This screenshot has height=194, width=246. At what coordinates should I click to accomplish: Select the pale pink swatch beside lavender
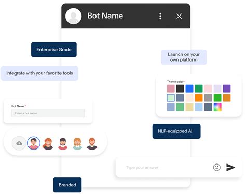[x=208, y=88]
